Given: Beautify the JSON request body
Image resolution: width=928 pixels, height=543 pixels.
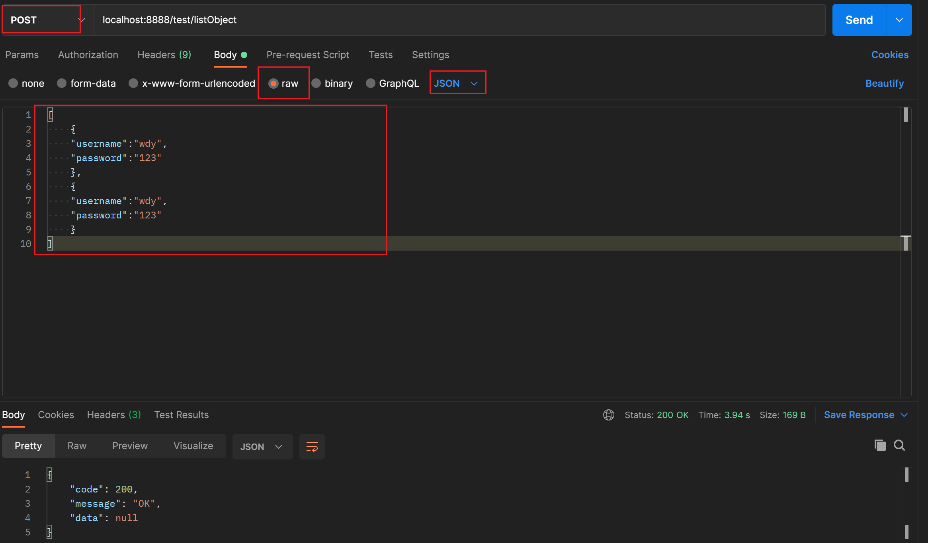Looking at the screenshot, I should coord(885,83).
